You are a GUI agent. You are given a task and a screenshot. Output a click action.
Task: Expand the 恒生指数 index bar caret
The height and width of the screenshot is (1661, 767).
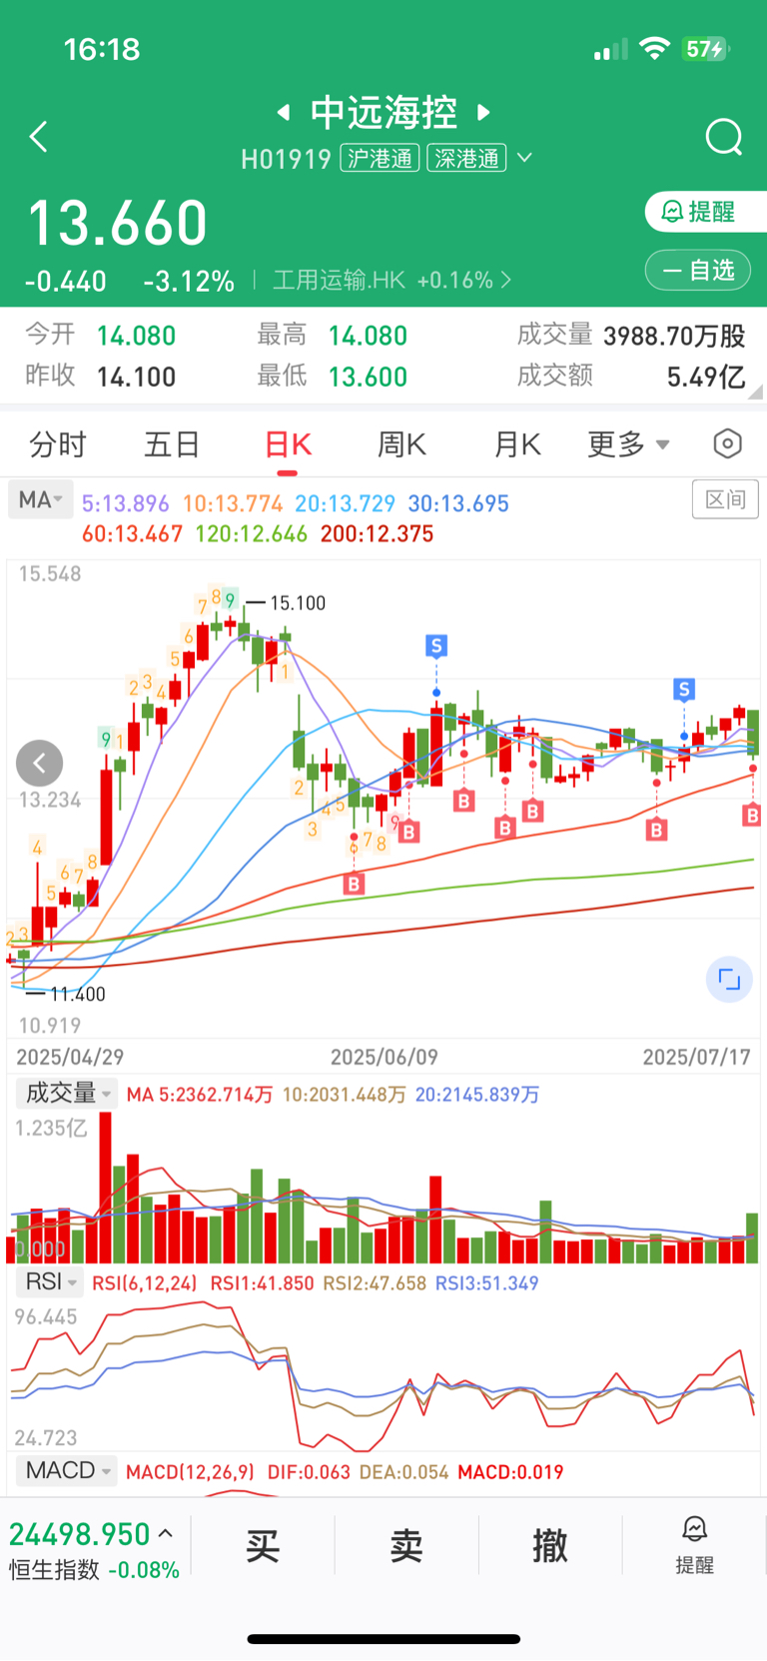pos(166,1533)
